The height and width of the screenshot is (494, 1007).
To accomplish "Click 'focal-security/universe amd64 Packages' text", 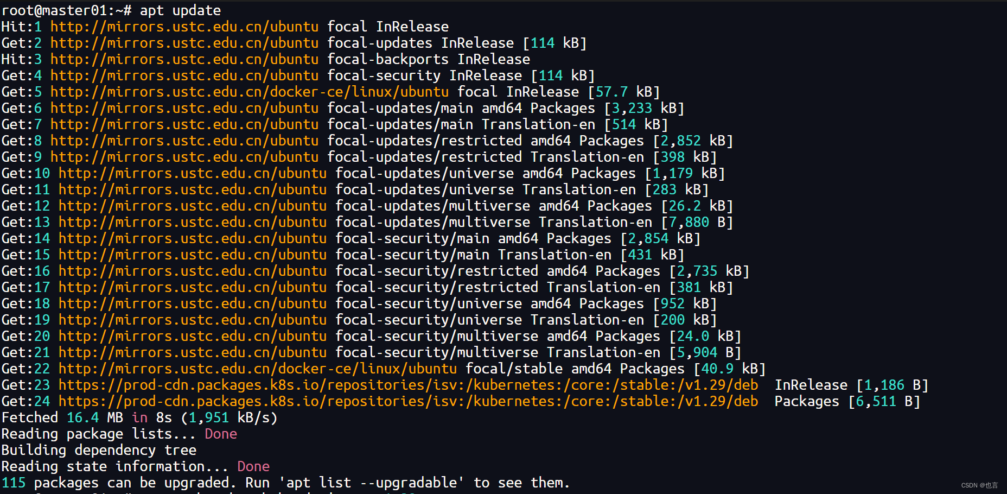I will [489, 303].
